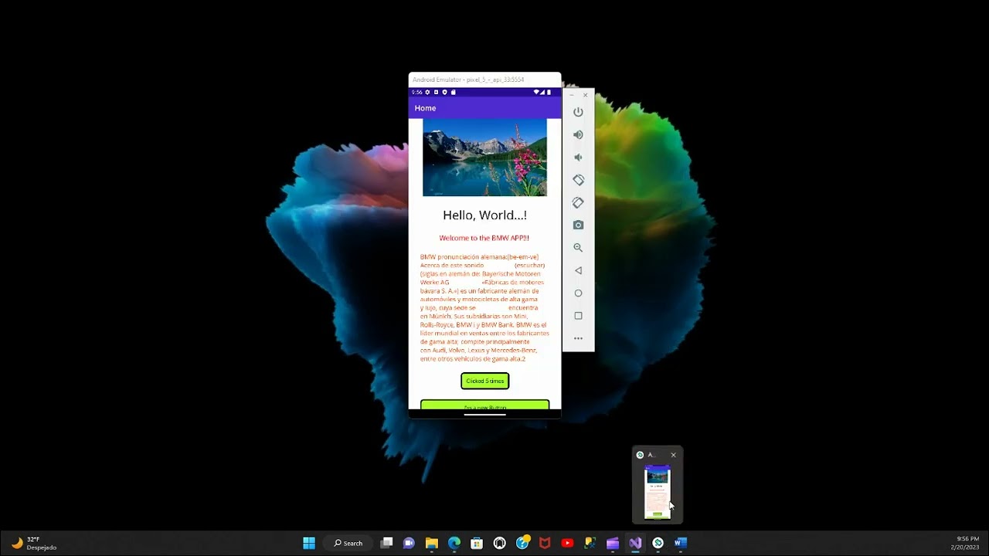The image size is (989, 556).
Task: Close the emulator taskbar preview popup
Action: click(x=673, y=455)
